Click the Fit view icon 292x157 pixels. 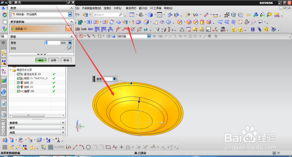coord(132,15)
